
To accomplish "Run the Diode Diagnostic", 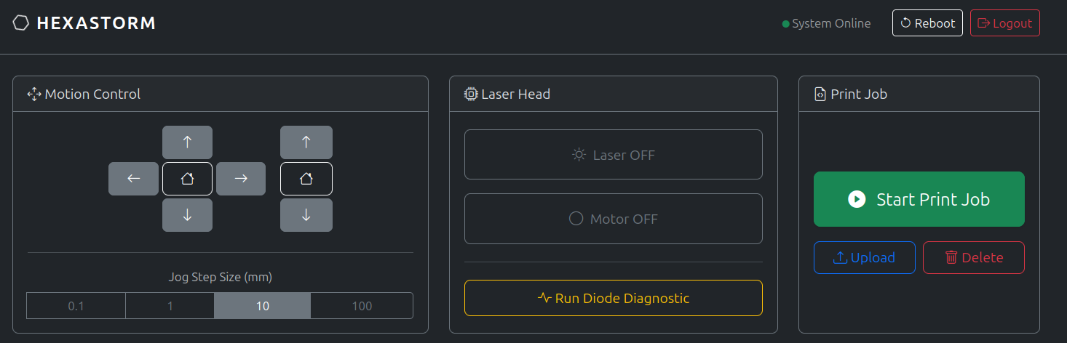I will pyautogui.click(x=613, y=298).
